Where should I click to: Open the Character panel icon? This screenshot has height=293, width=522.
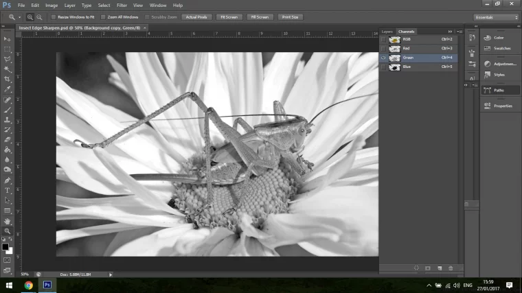coord(472,78)
